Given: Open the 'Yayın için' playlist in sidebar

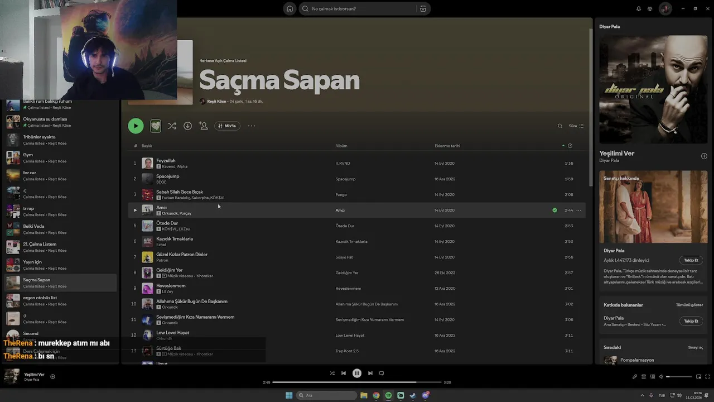Looking at the screenshot, I should 60,265.
